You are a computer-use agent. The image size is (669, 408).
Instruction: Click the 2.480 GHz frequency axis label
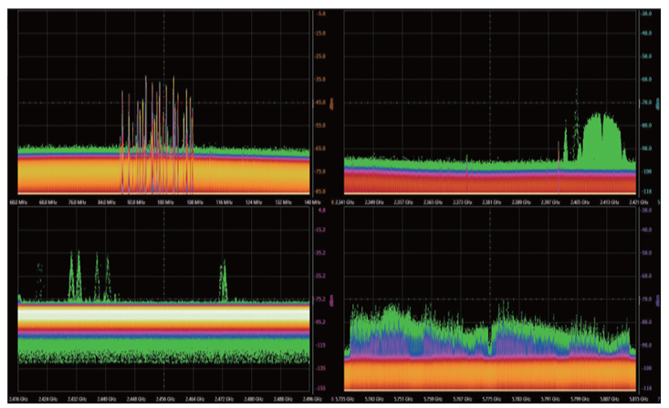[254, 399]
